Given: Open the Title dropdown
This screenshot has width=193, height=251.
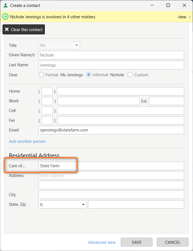Looking at the screenshot, I should [x=76, y=45].
